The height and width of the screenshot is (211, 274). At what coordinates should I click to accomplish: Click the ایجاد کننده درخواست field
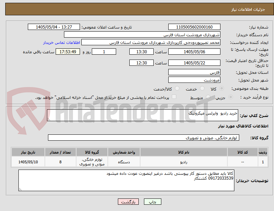[x=151, y=42]
